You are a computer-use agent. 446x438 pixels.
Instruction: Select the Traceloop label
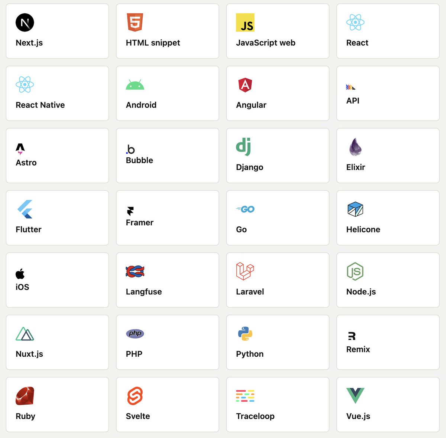[x=255, y=416]
